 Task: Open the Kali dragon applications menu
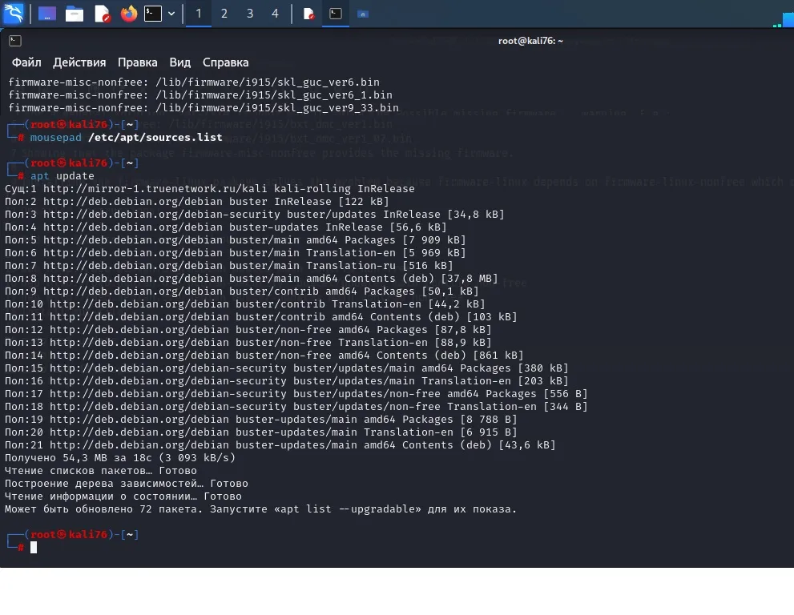(14, 14)
